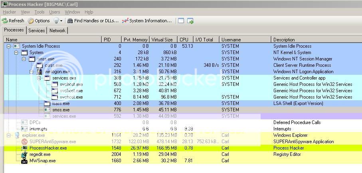The height and width of the screenshot is (173, 362).
Task: Sort by I/O Total column header
Action: click(206, 39)
